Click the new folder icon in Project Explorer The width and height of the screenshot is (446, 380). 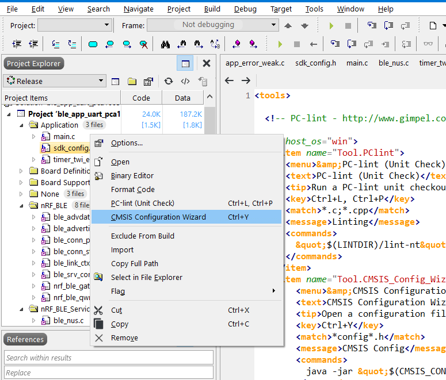tap(132, 82)
